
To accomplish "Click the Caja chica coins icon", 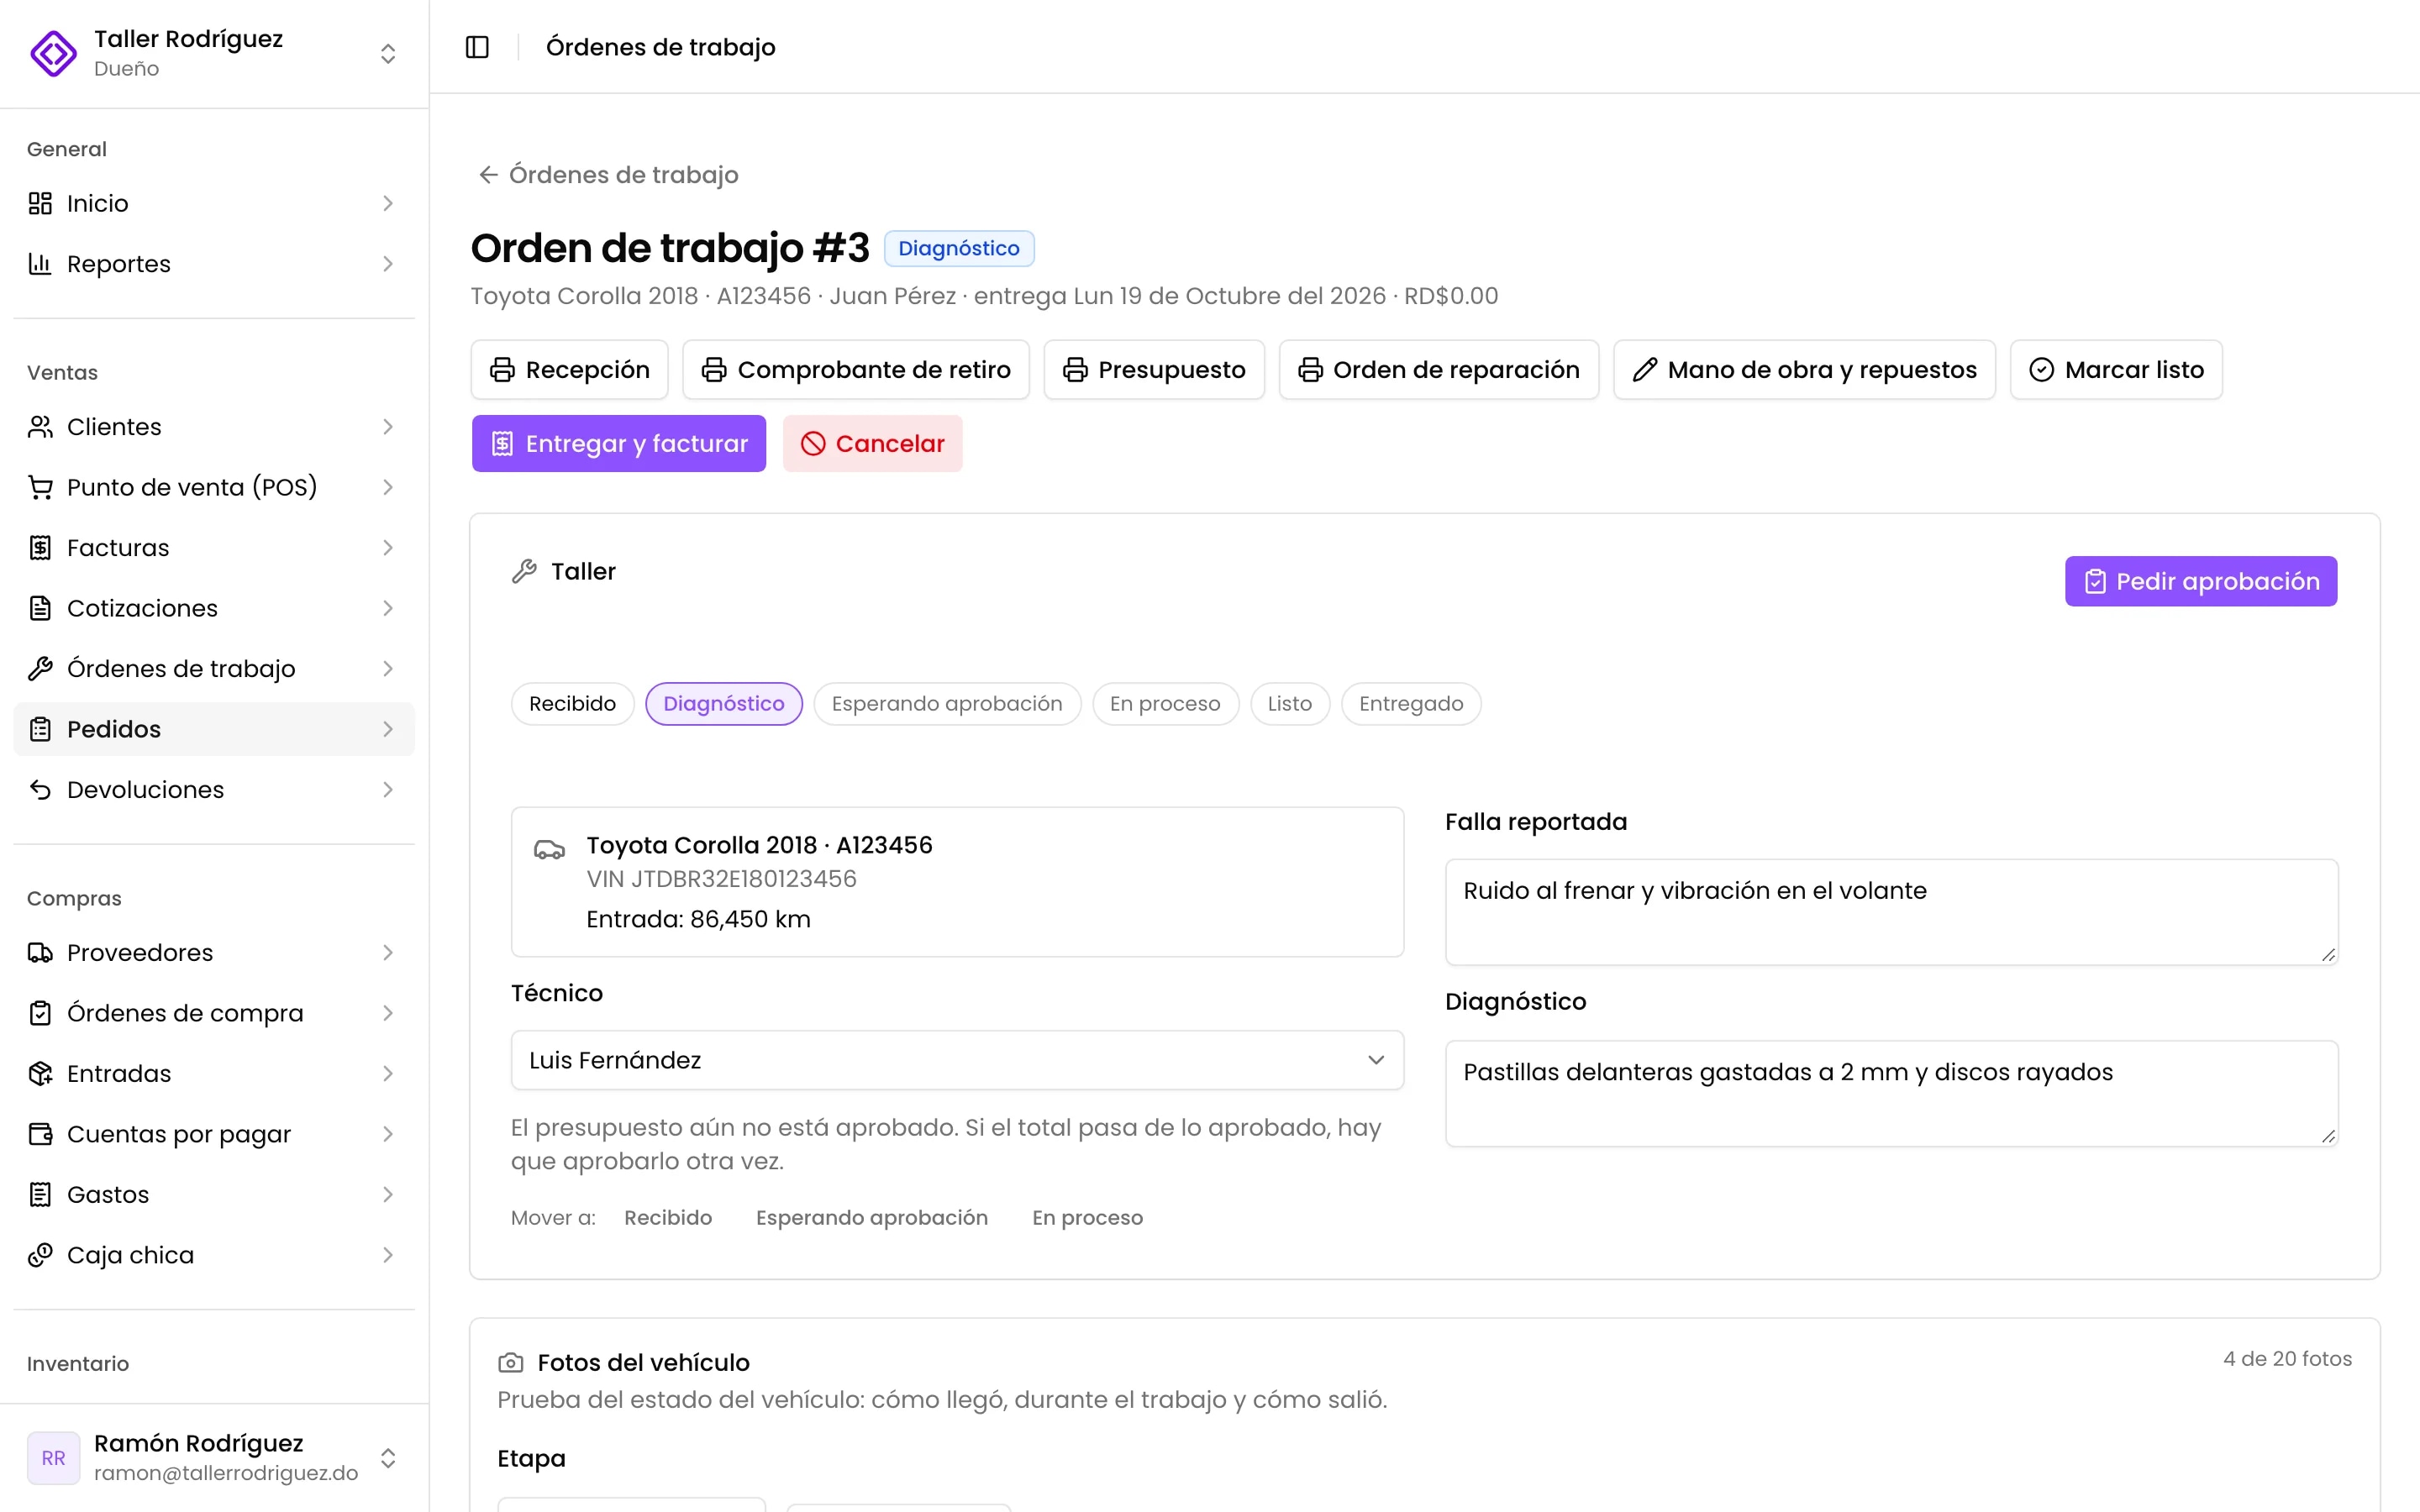I will coord(40,1255).
